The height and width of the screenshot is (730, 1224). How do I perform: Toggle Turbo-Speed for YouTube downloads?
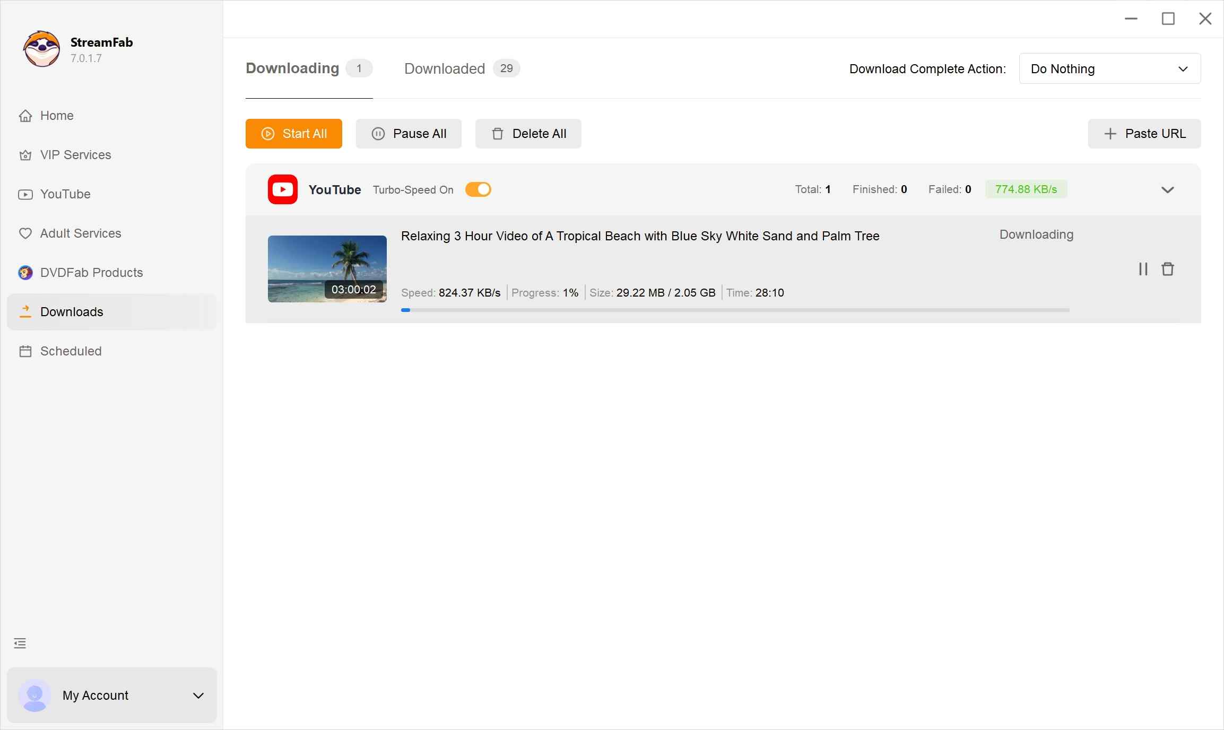[478, 189]
